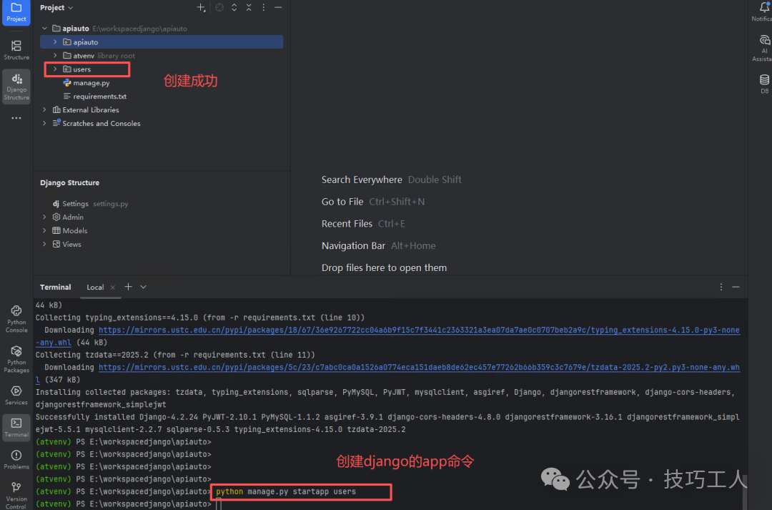Expand the Admin section in Django Structure

(44, 217)
